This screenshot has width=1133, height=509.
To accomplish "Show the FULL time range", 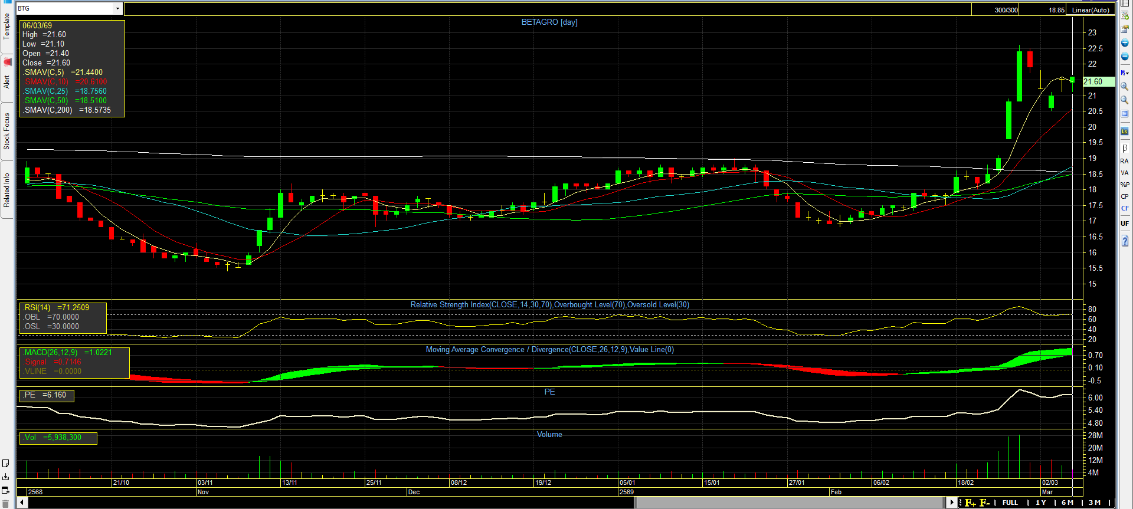I will pos(1010,503).
